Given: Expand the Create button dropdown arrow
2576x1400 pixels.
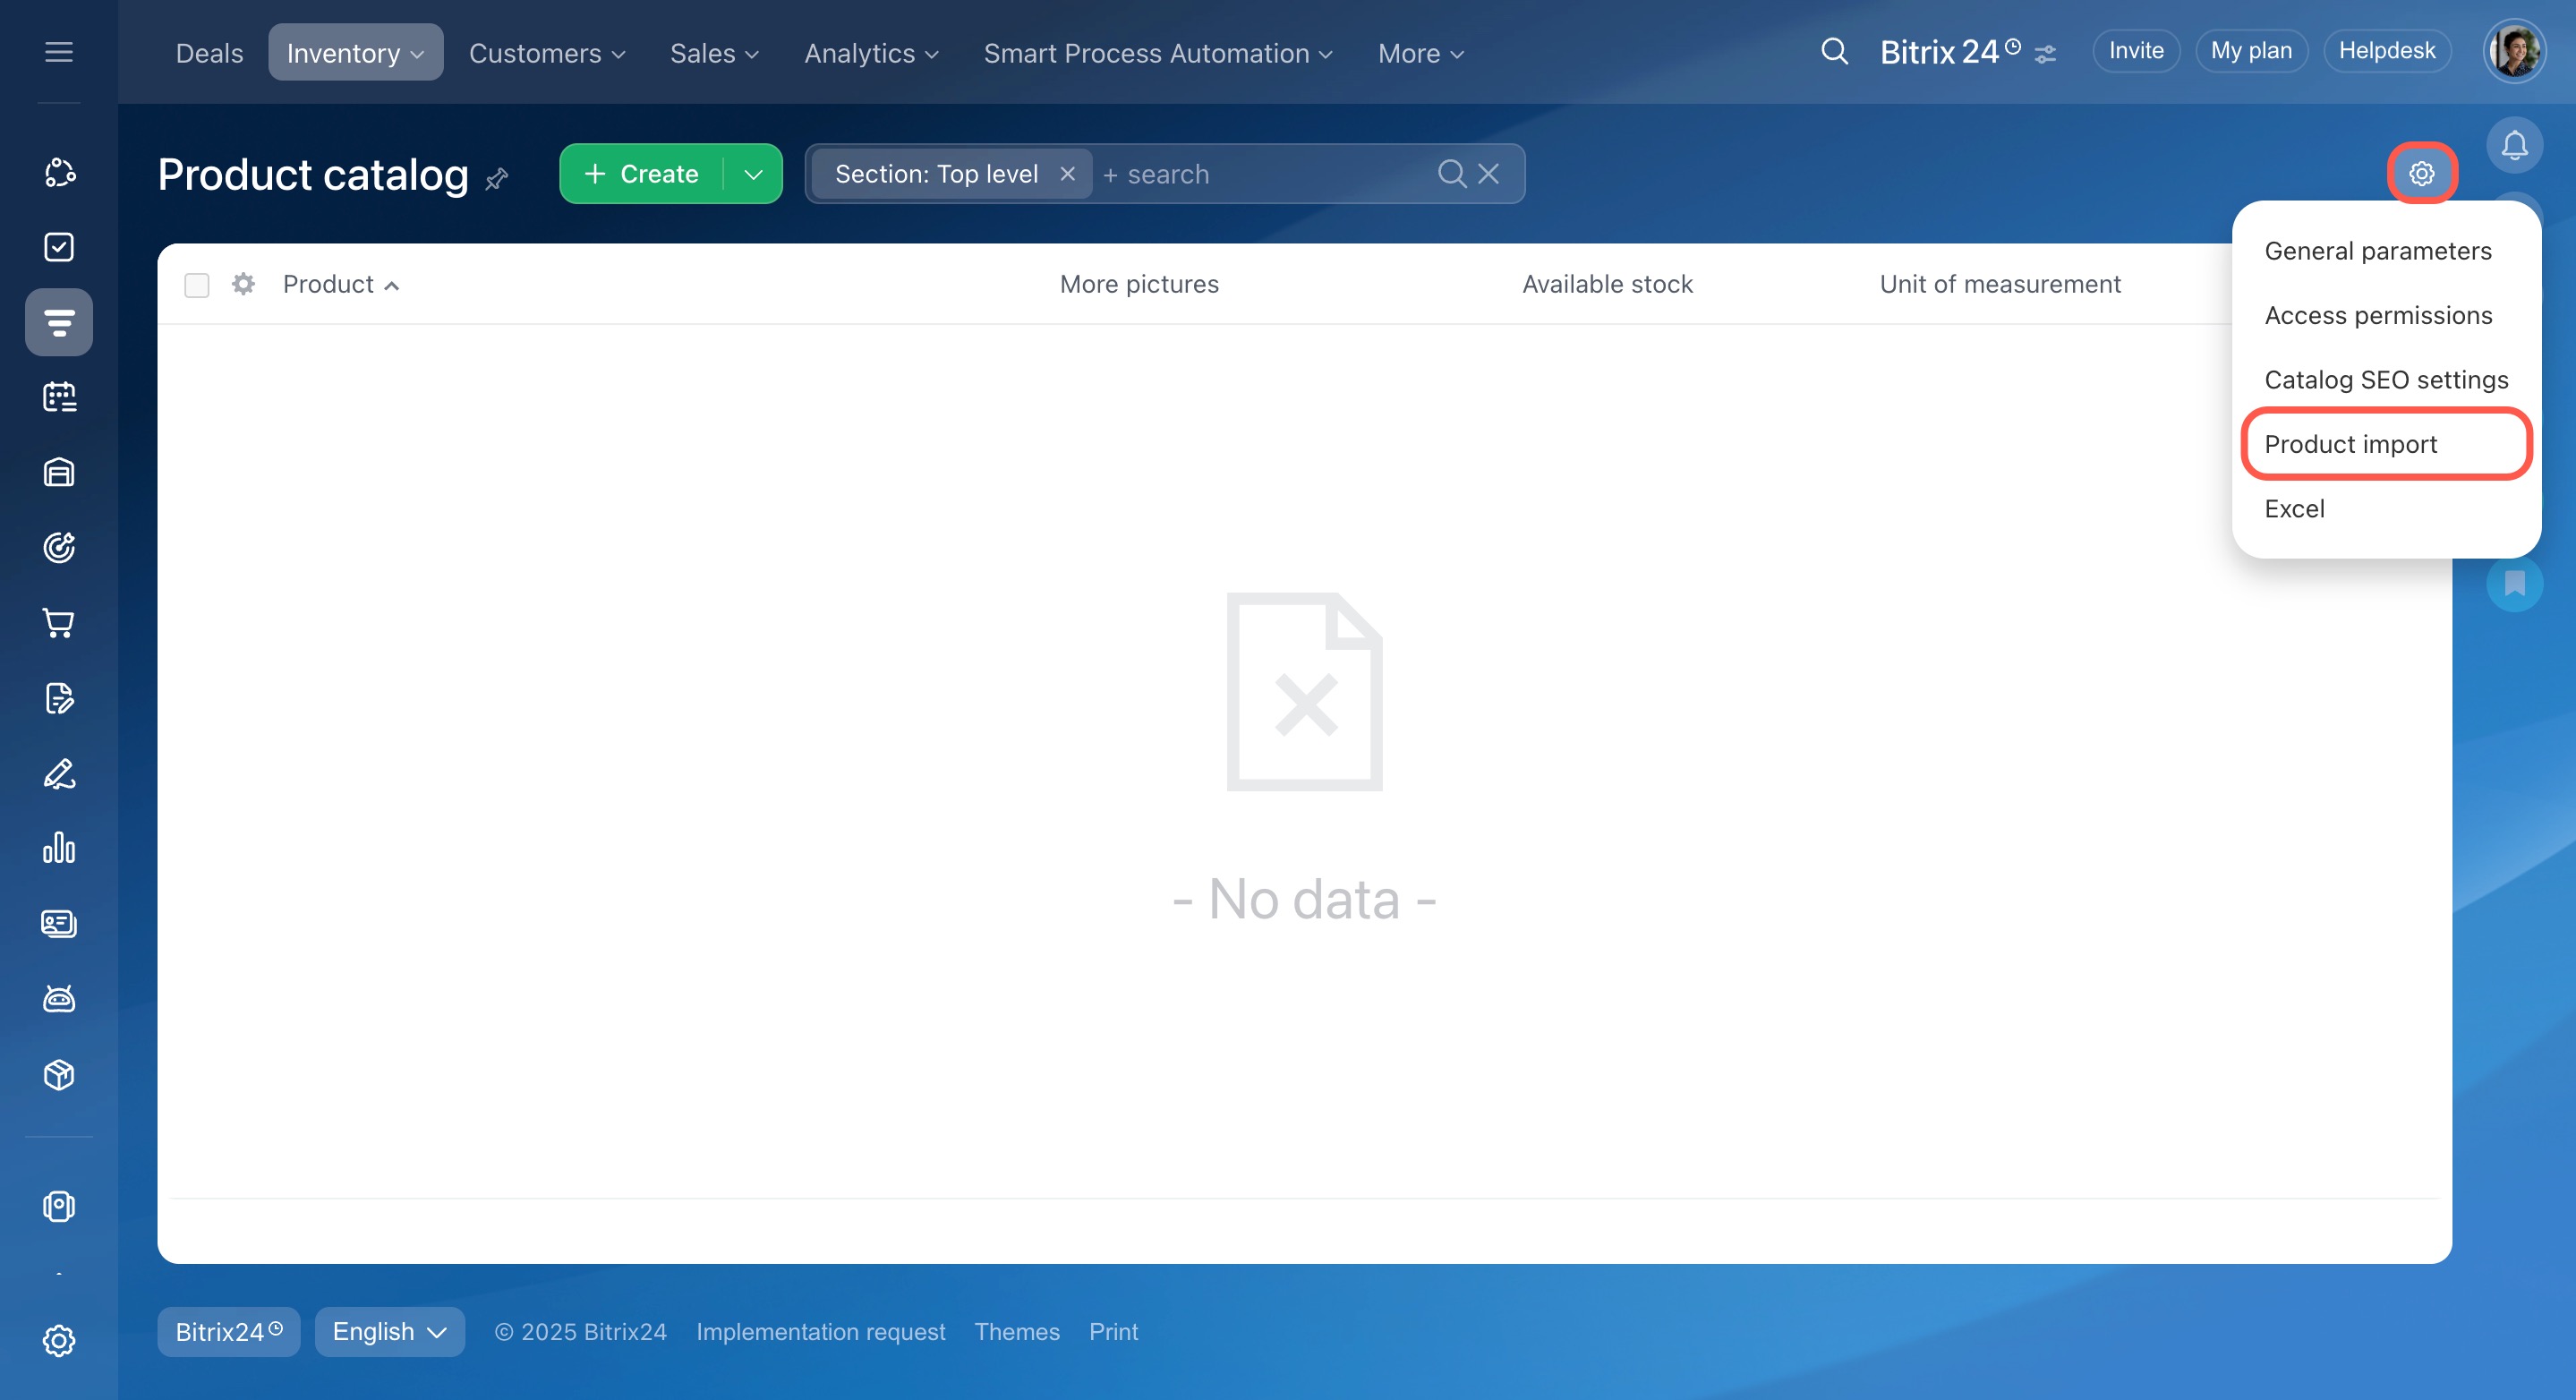Looking at the screenshot, I should click(x=753, y=174).
